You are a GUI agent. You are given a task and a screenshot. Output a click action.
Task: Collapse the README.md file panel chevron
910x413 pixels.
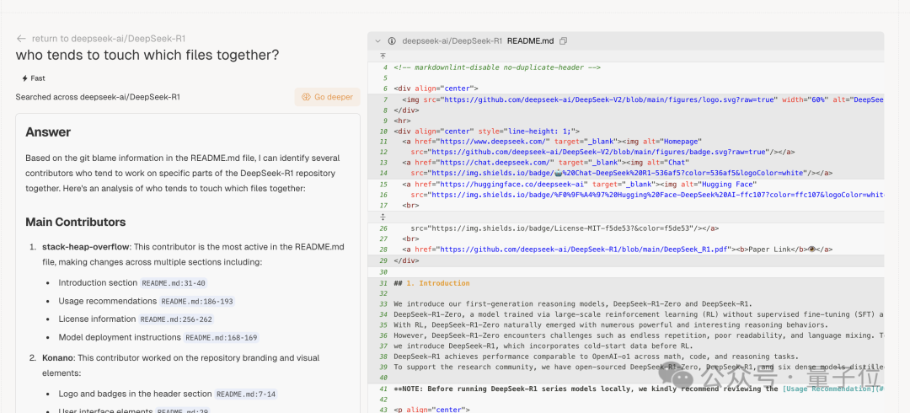[377, 41]
